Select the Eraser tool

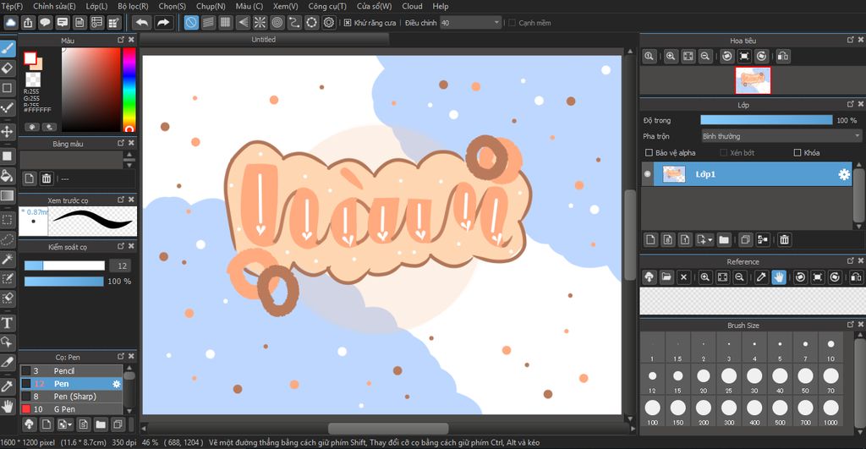(7, 68)
